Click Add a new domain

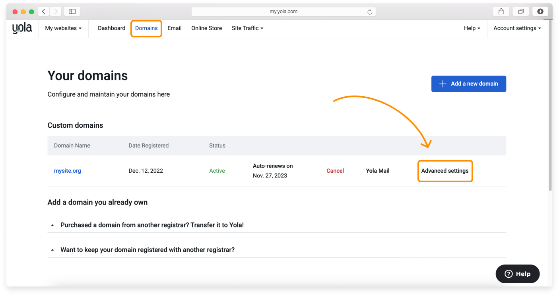pos(468,84)
